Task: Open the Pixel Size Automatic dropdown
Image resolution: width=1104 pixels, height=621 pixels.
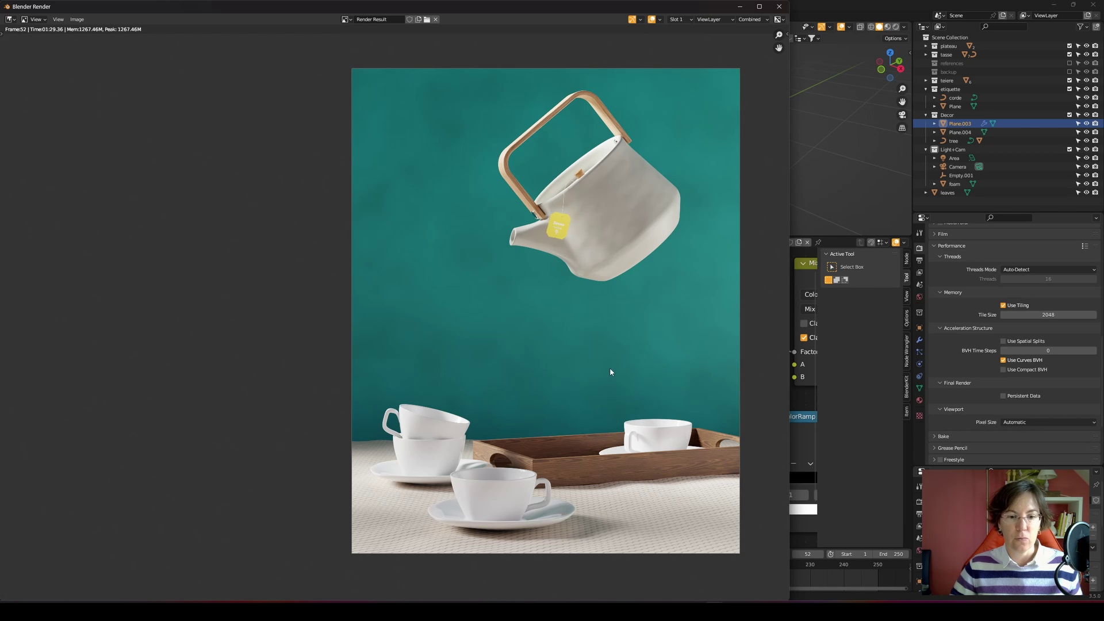Action: tap(1048, 423)
